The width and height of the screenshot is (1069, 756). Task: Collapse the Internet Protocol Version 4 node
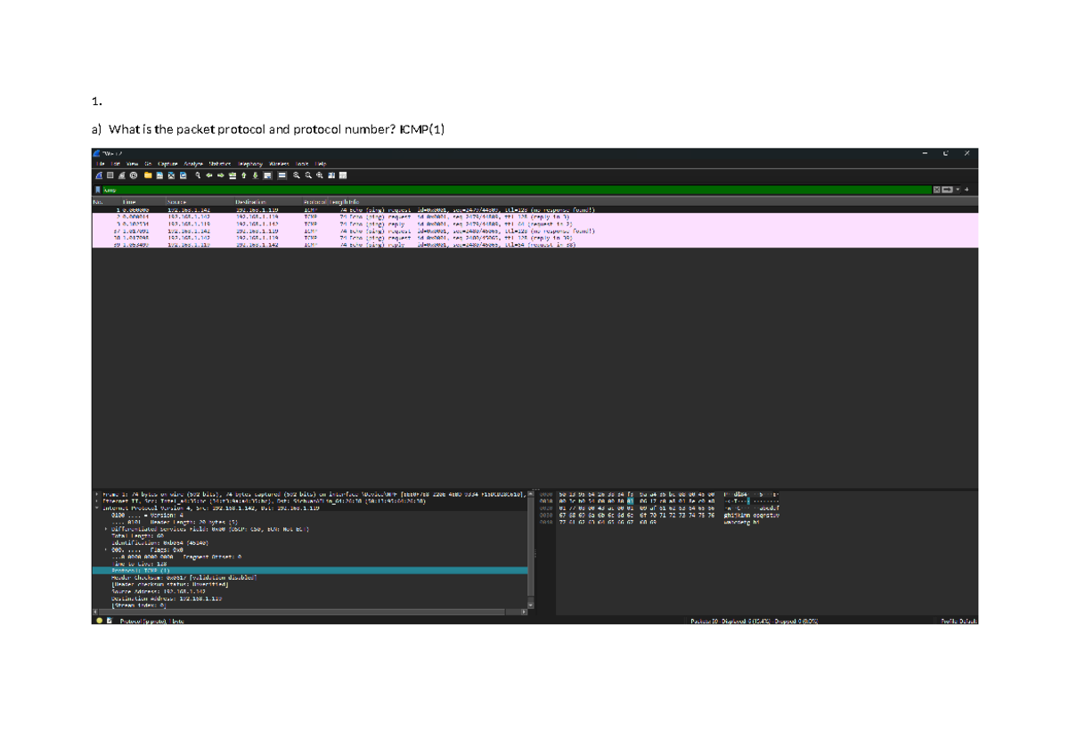click(x=97, y=508)
